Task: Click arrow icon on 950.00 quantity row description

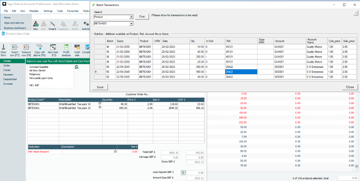Action: click(100, 107)
